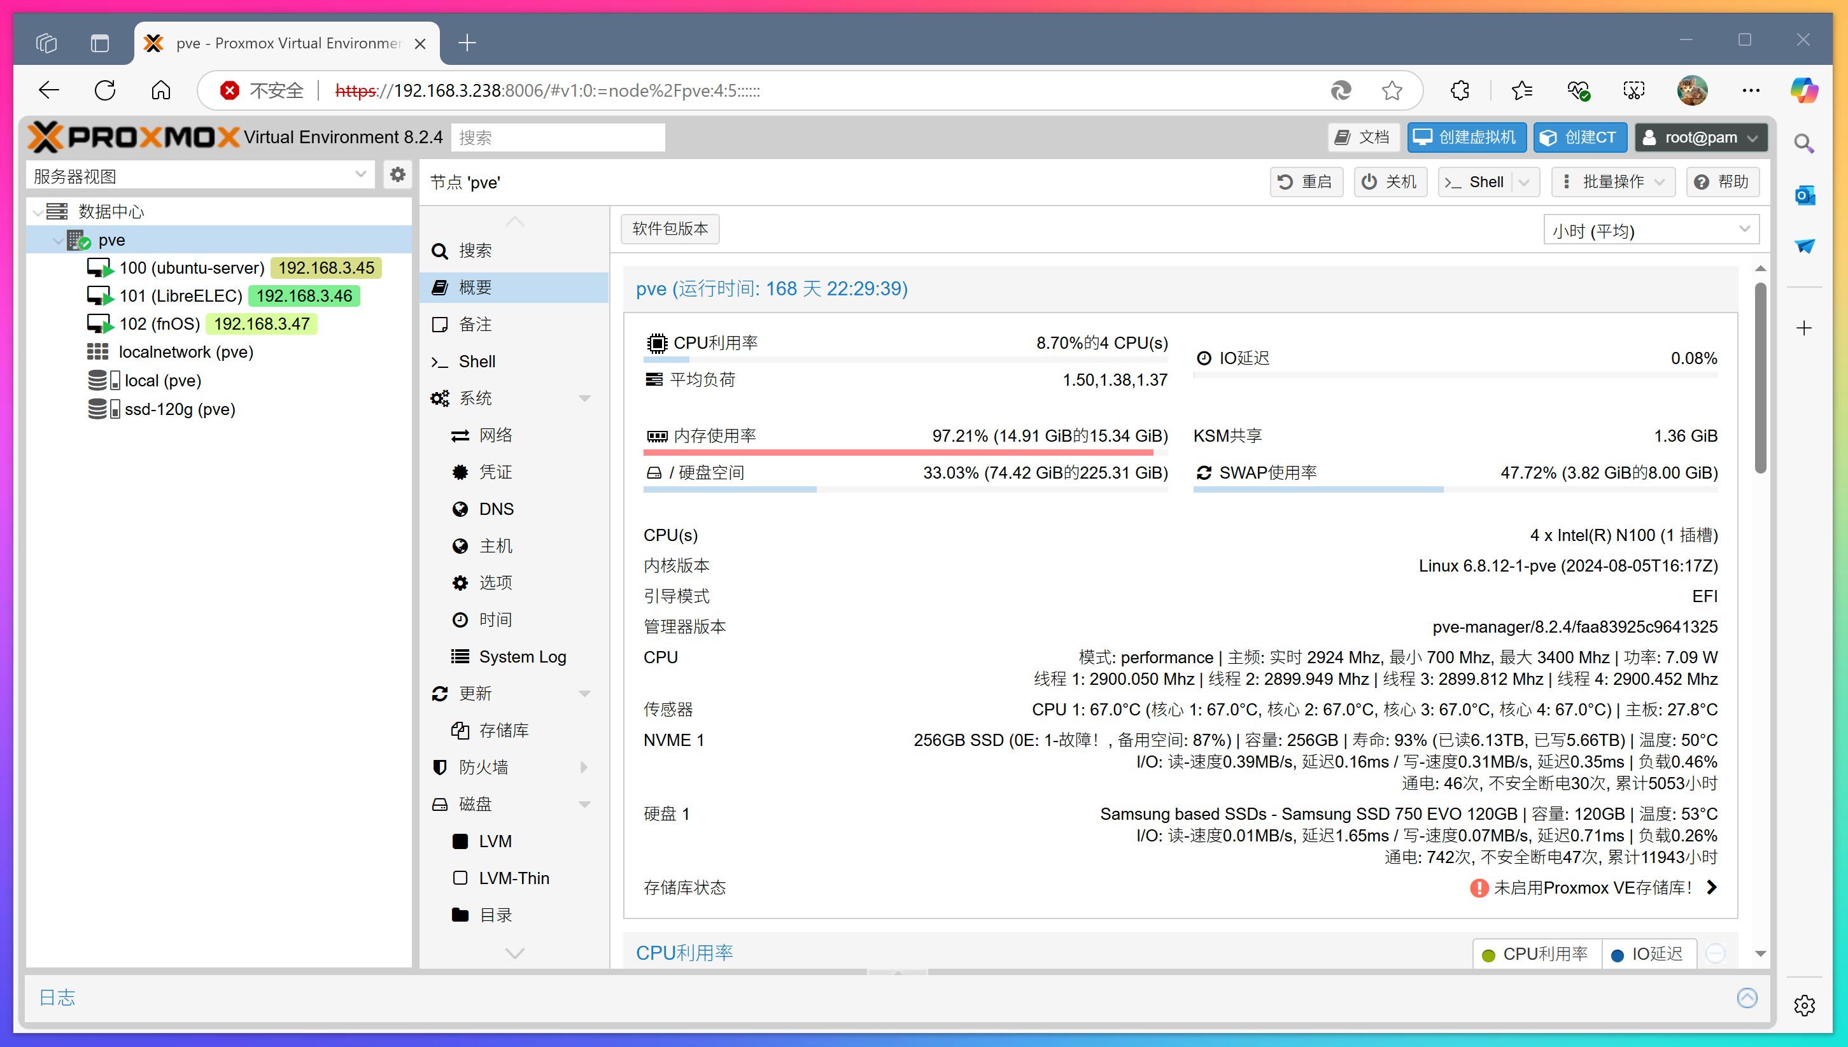Click the summary panel vertical scrollbar

pos(1760,379)
